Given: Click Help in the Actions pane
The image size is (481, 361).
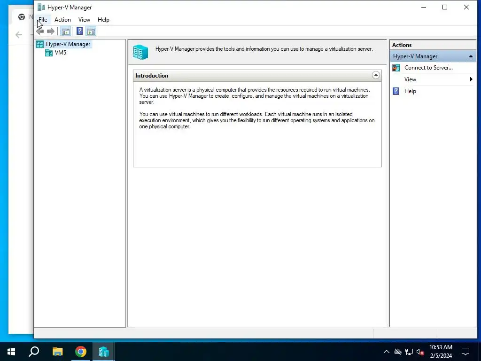Looking at the screenshot, I should pos(410,91).
